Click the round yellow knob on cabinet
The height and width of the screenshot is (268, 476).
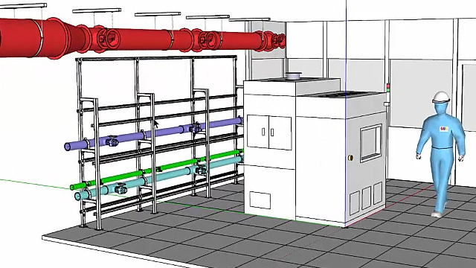click(350, 157)
